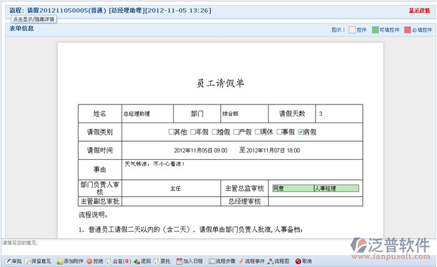View the 流程图 flowchart
Screen dimensions: 437x267
(279, 261)
